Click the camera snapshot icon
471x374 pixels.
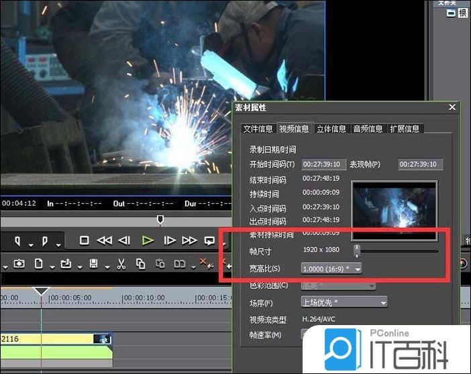pos(19,263)
